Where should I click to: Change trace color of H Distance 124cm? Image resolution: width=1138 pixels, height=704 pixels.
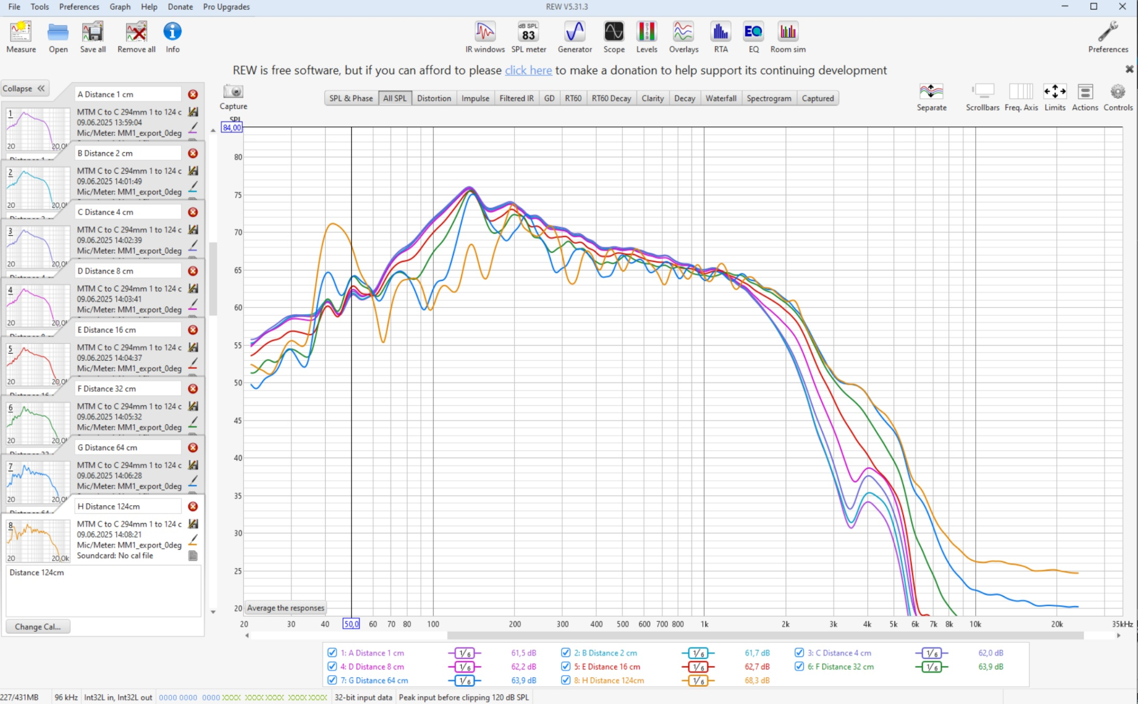coord(193,540)
